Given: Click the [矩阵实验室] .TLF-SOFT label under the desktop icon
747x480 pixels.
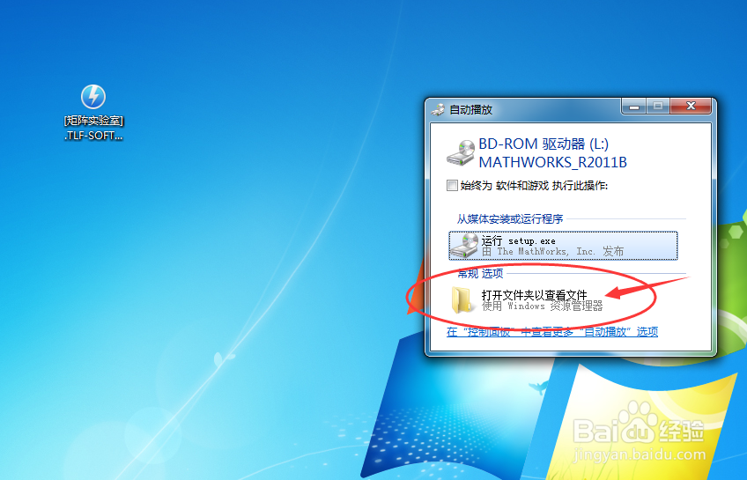Looking at the screenshot, I should pos(93,128).
